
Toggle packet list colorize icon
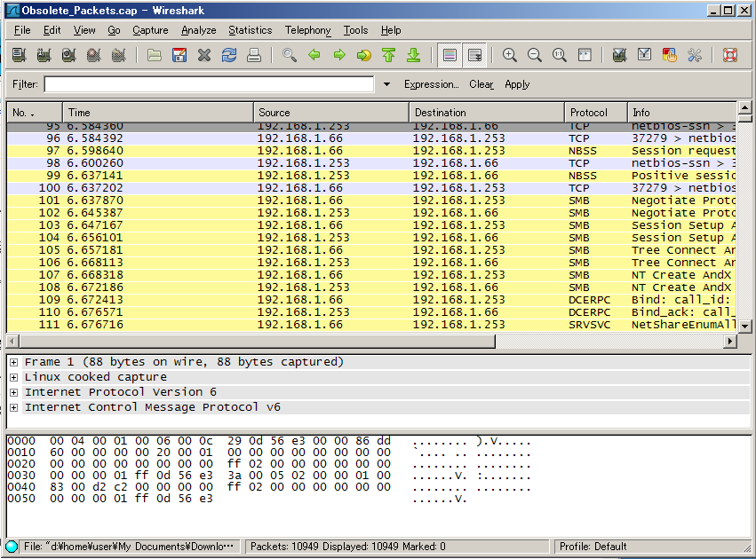click(x=450, y=55)
